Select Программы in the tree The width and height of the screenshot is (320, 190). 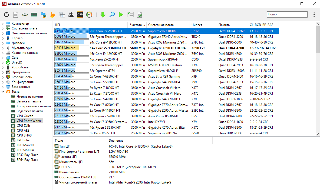pos(21,72)
